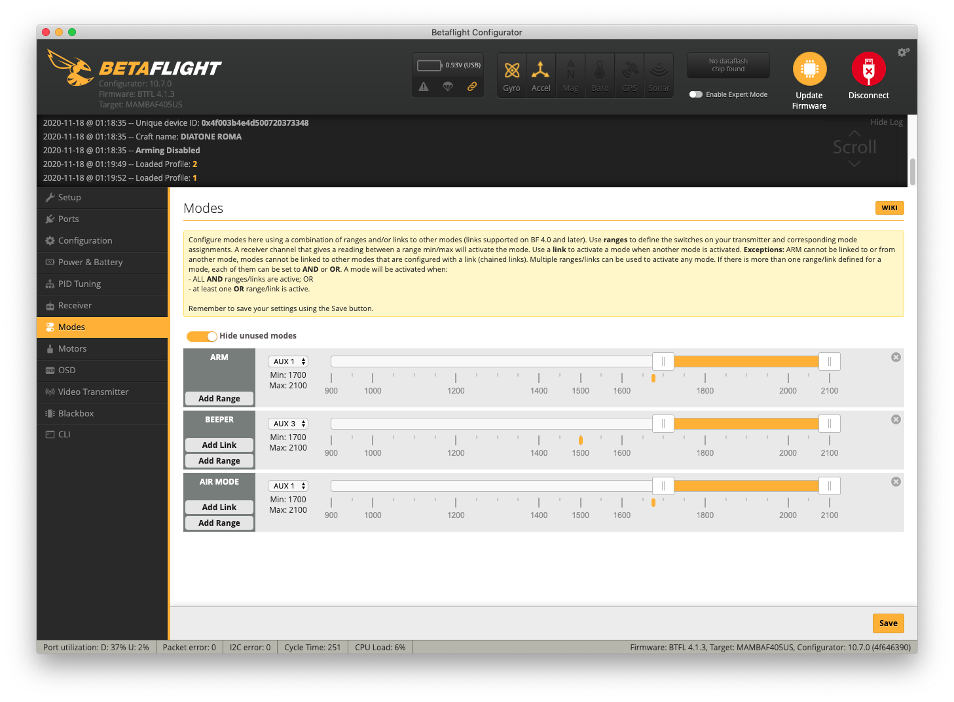The image size is (954, 702).
Task: Click Port utilization status text
Action: tap(96, 647)
